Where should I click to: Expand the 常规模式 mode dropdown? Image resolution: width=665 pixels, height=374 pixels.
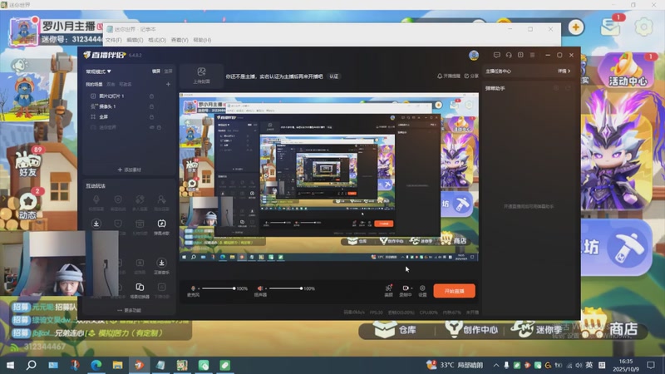point(98,71)
